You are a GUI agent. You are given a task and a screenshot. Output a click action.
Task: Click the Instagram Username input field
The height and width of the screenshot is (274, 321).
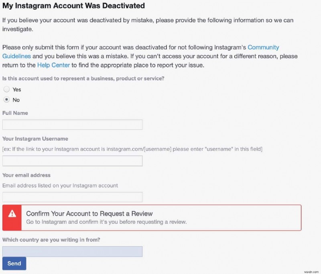point(72,161)
